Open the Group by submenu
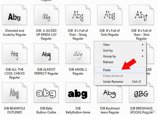This screenshot has height=115, width=157. (120, 56)
